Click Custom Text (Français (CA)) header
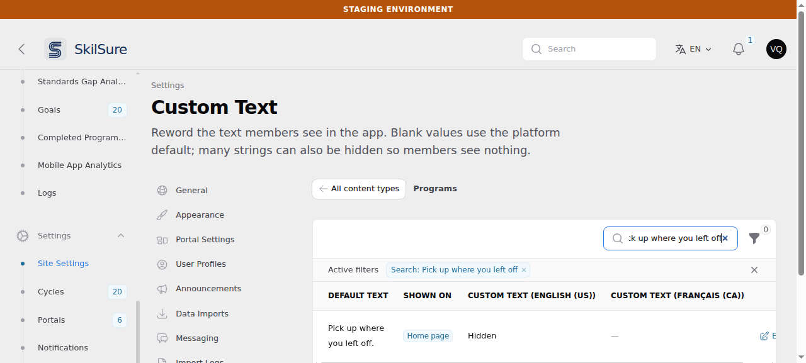806x363 pixels. click(678, 296)
